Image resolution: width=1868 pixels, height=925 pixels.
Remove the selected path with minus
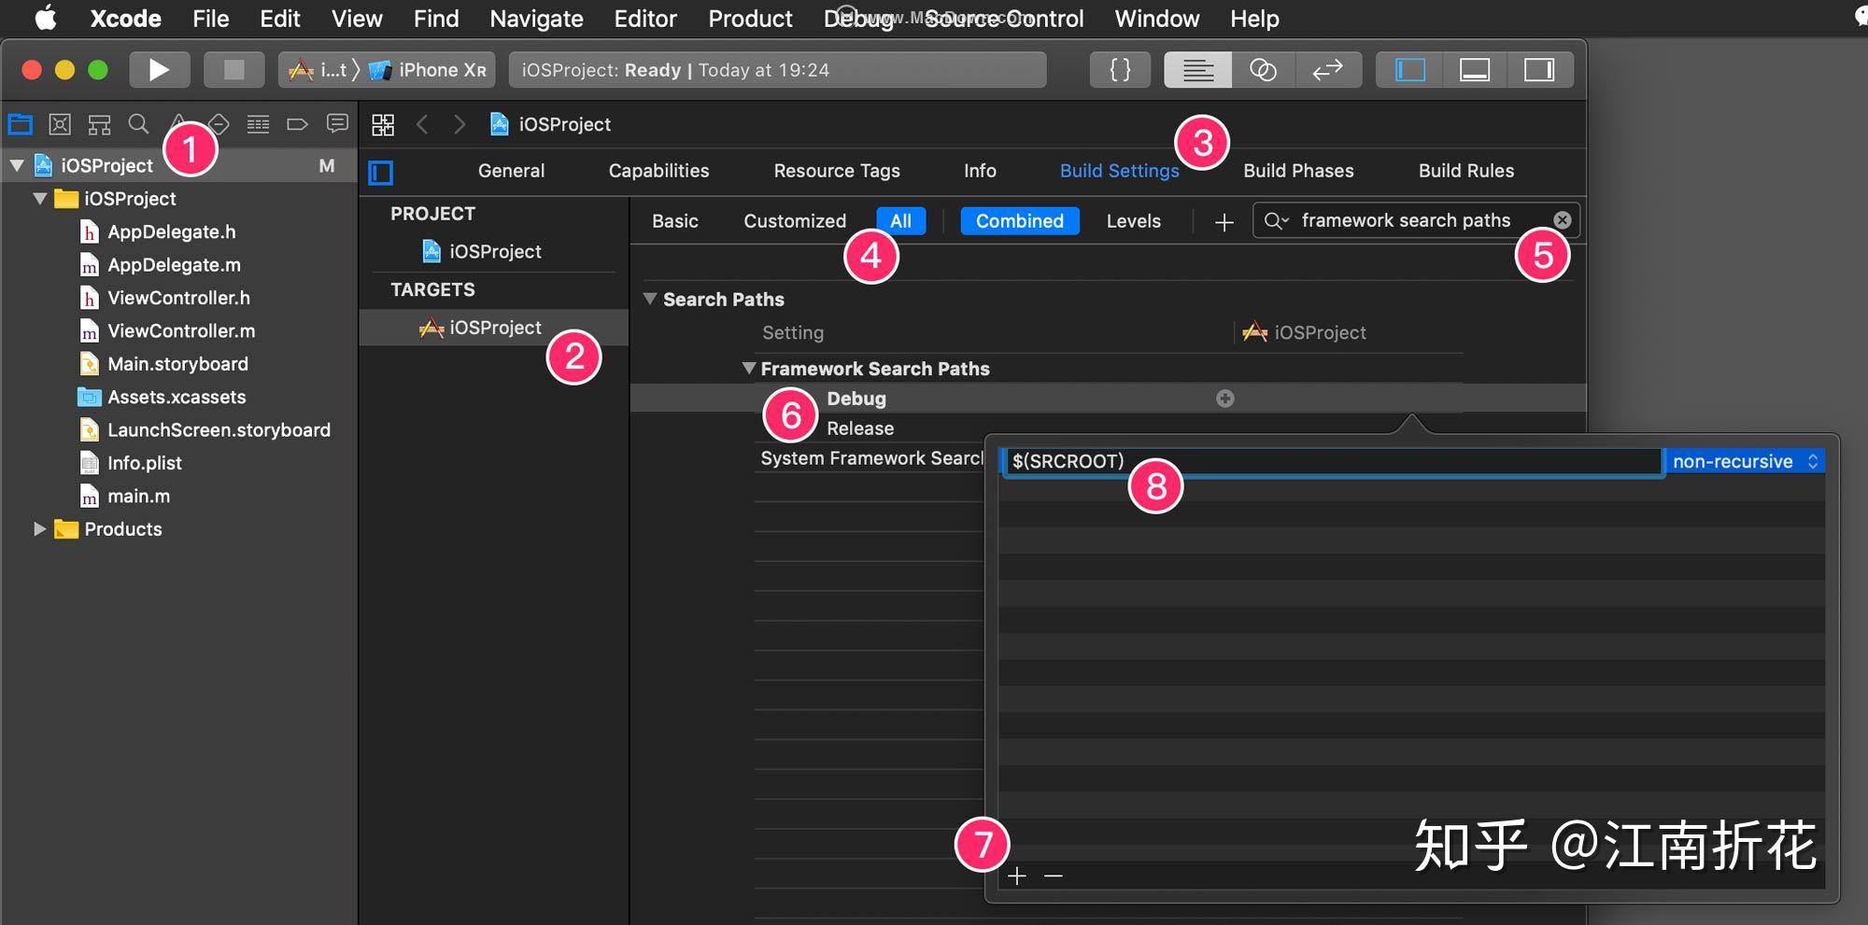coord(1054,876)
